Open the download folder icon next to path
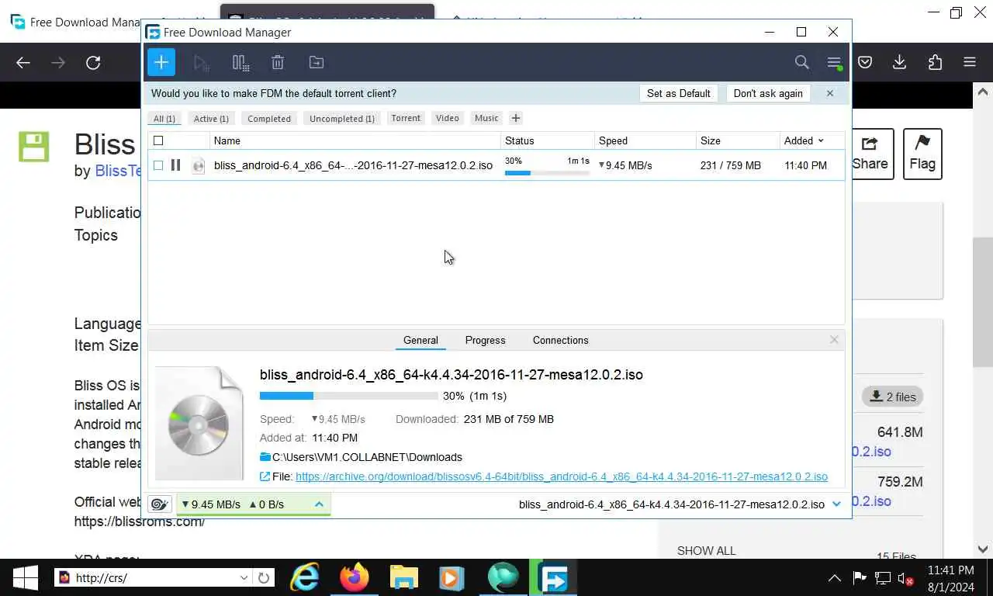This screenshot has height=596, width=993. click(265, 457)
